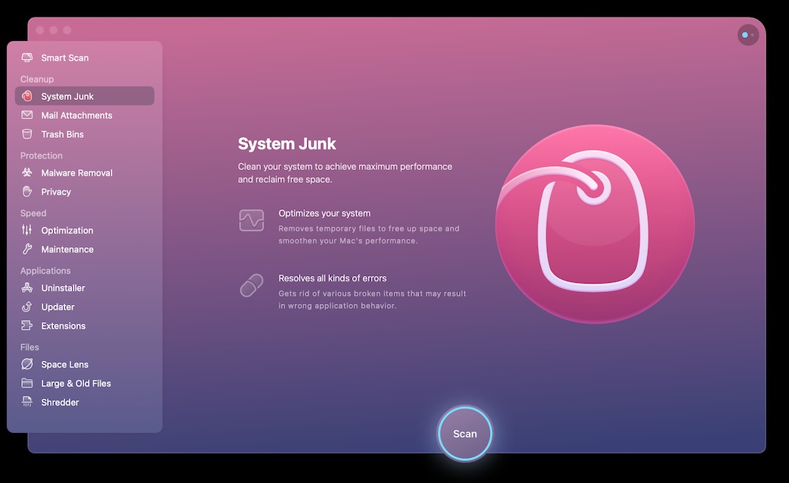The image size is (789, 483).
Task: Click the System Junk sidebar icon
Action: [27, 96]
